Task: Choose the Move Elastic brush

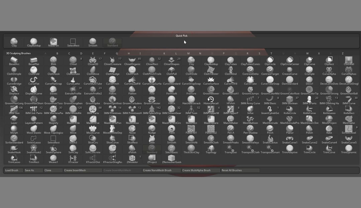Action: [x=34, y=130]
